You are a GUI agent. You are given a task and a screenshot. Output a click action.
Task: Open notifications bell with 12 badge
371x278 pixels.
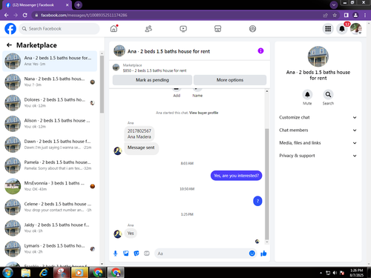342,29
